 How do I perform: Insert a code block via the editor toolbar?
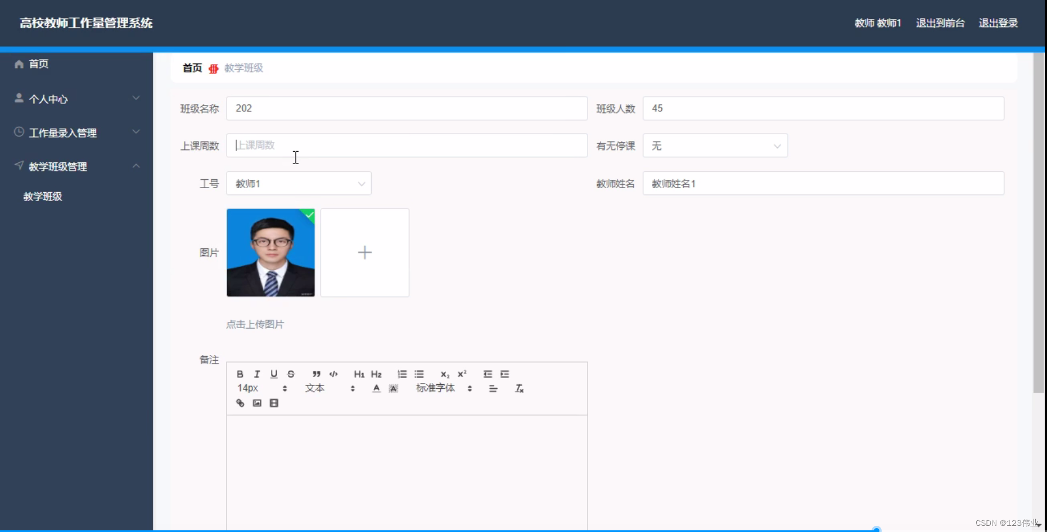click(333, 374)
